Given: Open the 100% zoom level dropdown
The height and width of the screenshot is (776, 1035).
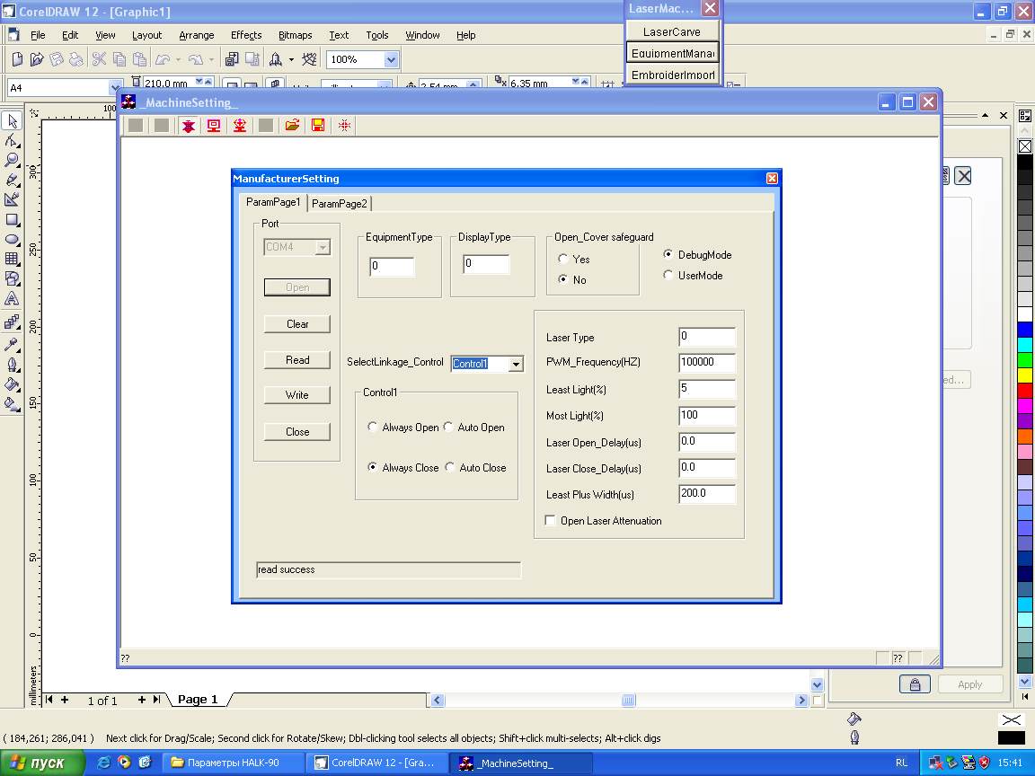Looking at the screenshot, I should tap(391, 59).
